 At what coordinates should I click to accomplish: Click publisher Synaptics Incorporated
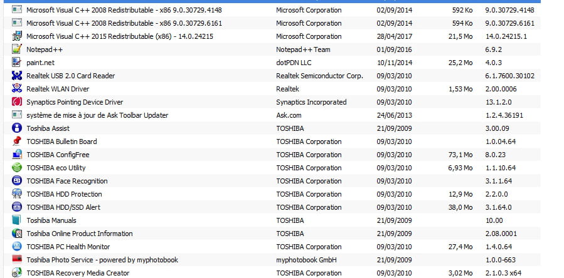(312, 102)
